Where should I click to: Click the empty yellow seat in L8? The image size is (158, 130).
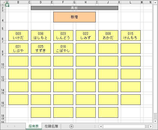point(131,48)
